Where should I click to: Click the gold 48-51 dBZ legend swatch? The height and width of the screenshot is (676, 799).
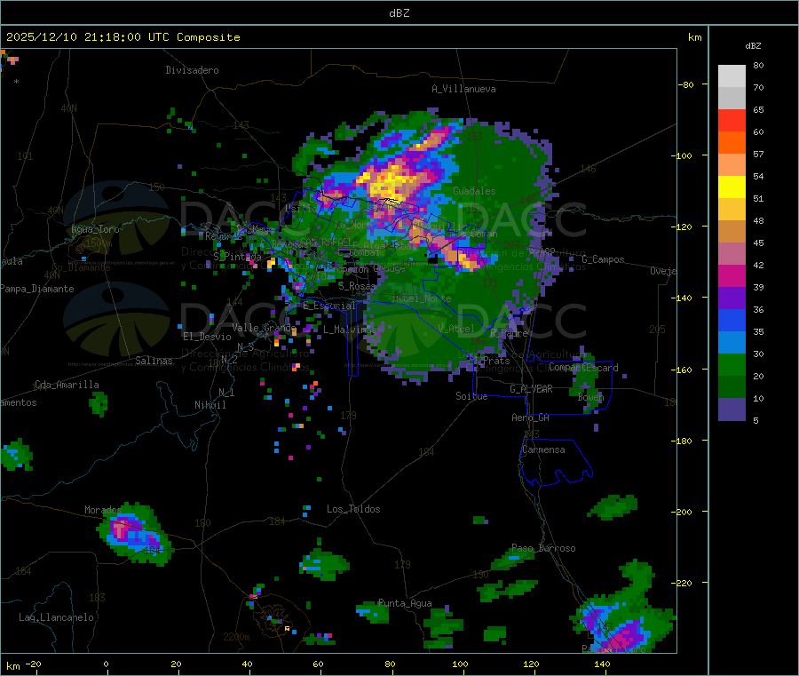point(732,209)
